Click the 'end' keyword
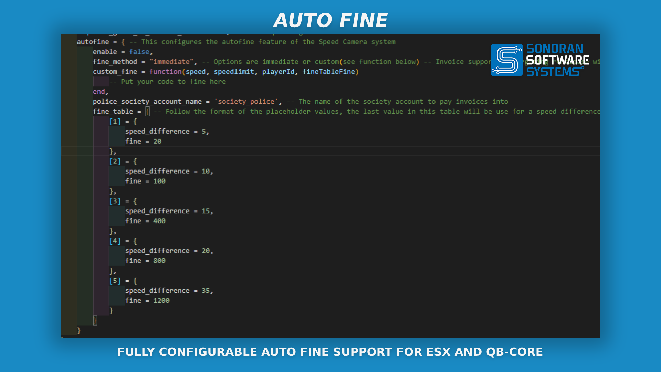Image resolution: width=661 pixels, height=372 pixels. point(99,92)
